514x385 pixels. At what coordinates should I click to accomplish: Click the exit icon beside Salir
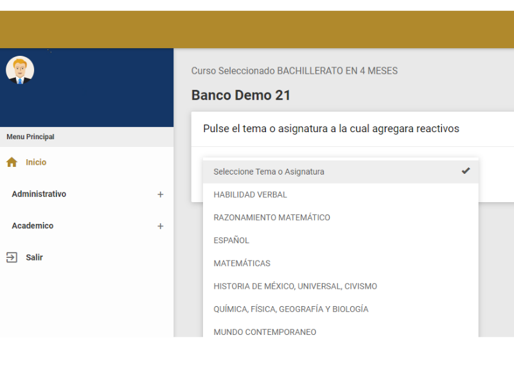(x=12, y=257)
